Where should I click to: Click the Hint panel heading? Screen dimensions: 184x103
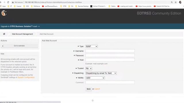coord(2,54)
